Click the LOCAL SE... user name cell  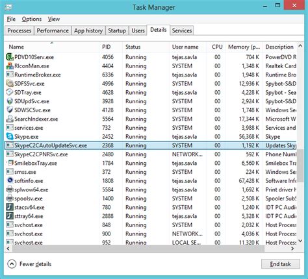[186, 243]
